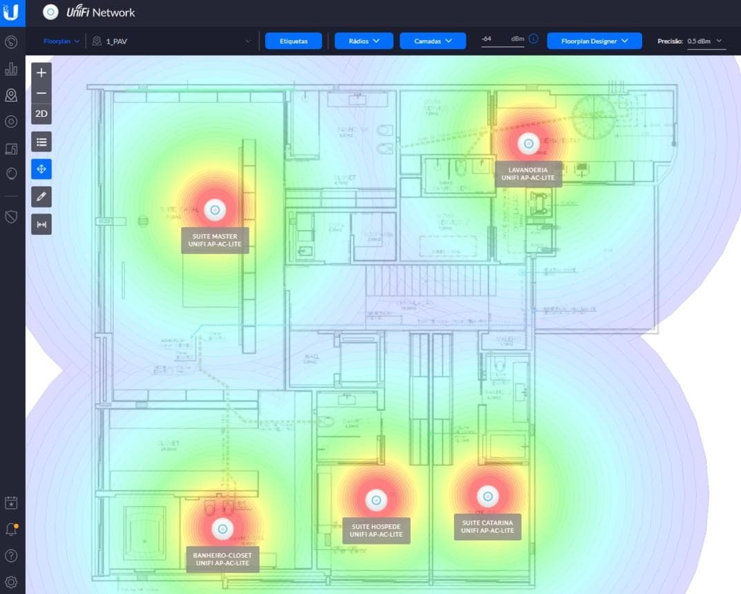741x594 pixels.
Task: Expand the Camadas dropdown
Action: click(433, 41)
